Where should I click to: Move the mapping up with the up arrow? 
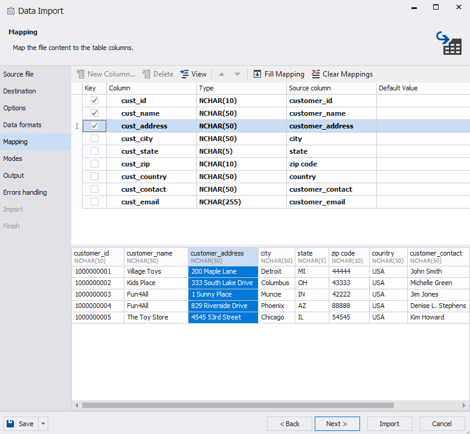tap(222, 74)
